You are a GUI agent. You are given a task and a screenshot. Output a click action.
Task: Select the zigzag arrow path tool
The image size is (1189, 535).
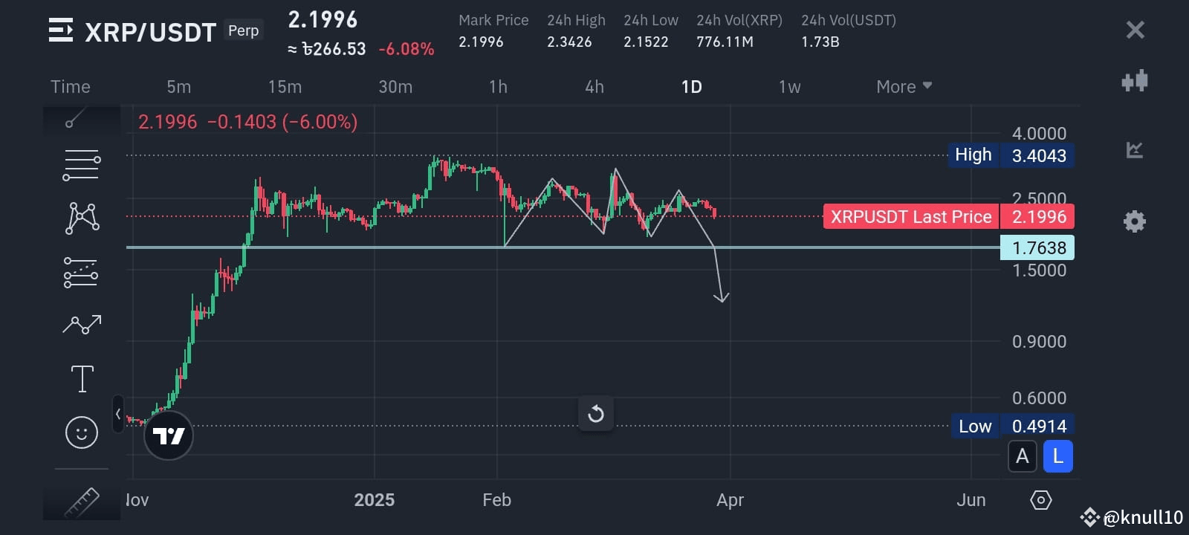pyautogui.click(x=82, y=324)
